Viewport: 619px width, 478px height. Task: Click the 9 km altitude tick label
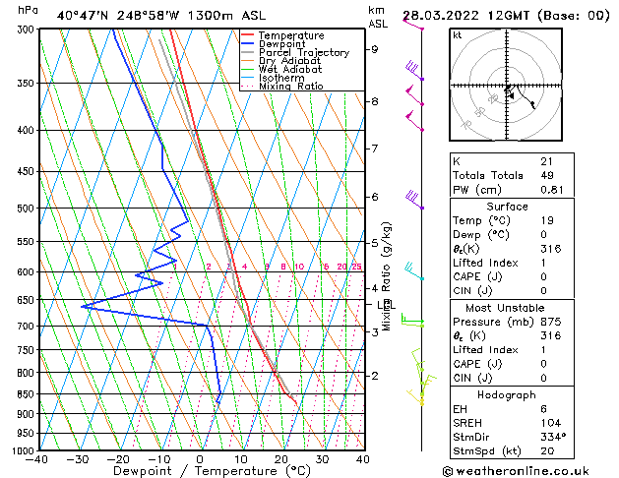[374, 49]
